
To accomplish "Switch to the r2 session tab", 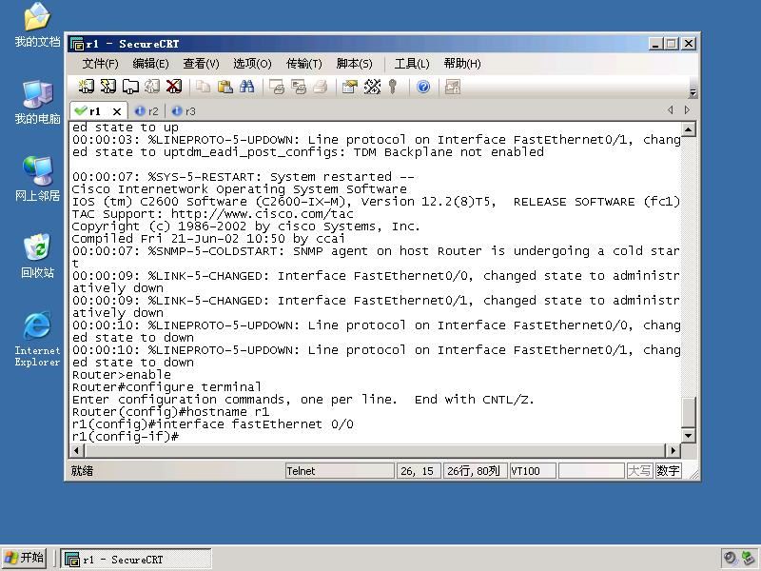I will tap(147, 111).
